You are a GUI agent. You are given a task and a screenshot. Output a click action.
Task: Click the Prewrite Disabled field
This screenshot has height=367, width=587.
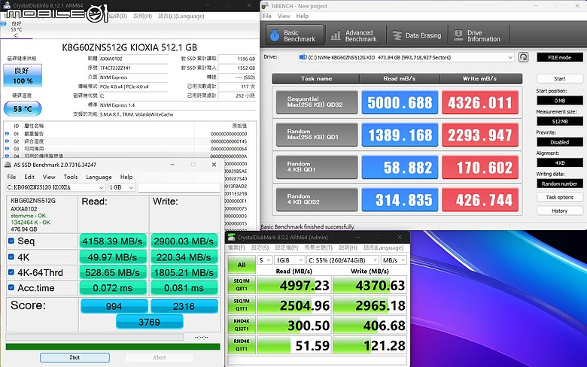(x=560, y=142)
